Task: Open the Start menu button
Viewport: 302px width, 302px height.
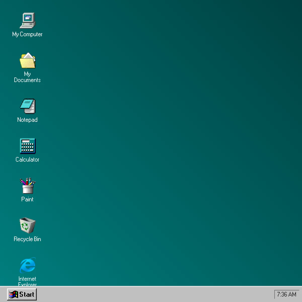Action: [x=22, y=294]
